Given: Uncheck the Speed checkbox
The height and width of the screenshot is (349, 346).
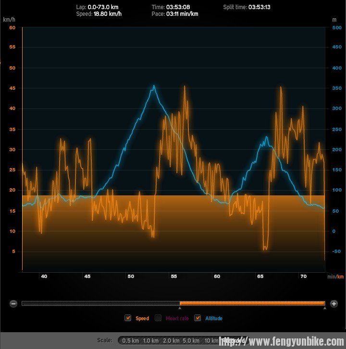Looking at the screenshot, I should click(x=128, y=318).
